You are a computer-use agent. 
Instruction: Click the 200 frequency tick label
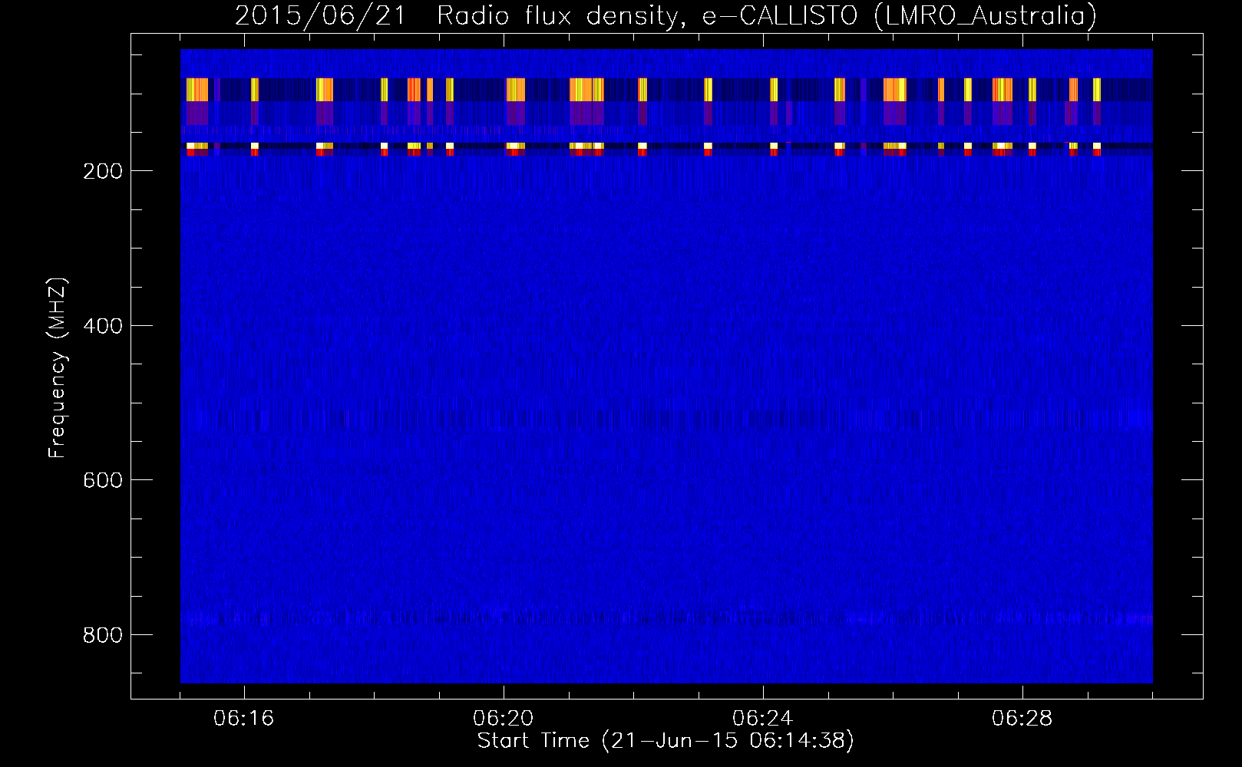point(103,171)
